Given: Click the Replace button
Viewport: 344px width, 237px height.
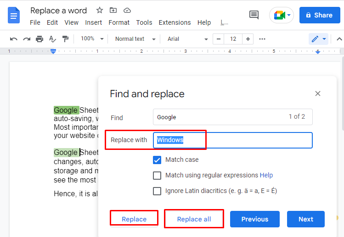Looking at the screenshot, I should pyautogui.click(x=134, y=219).
